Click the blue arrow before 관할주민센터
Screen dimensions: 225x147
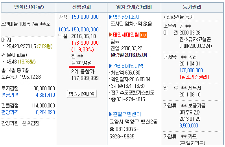111,114
